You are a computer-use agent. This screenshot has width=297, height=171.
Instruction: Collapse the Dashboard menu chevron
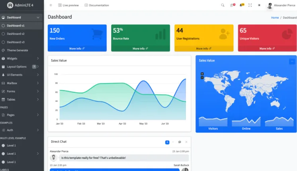(x=38, y=17)
